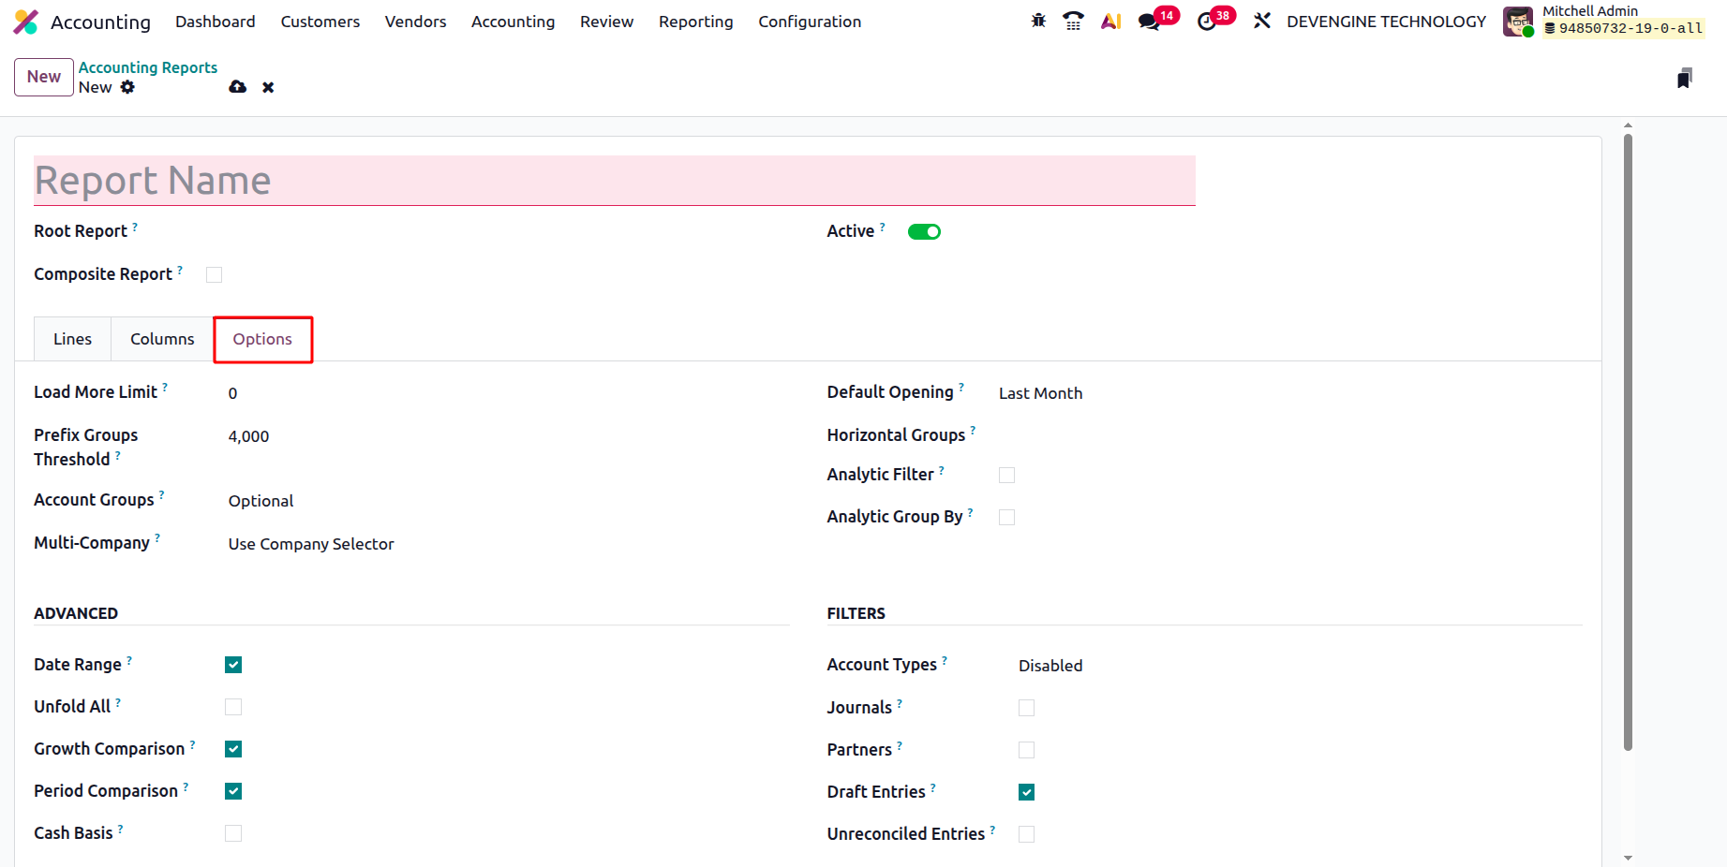1727x867 pixels.
Task: Go to Accounting Reports breadcrumb link
Action: click(148, 67)
